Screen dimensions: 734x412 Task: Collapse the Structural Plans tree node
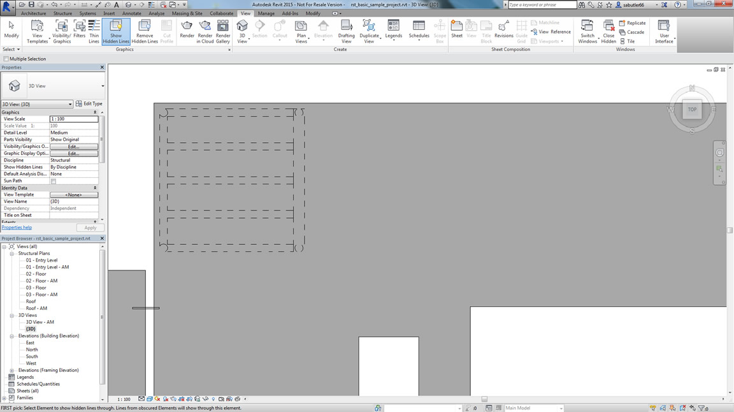[x=11, y=253]
